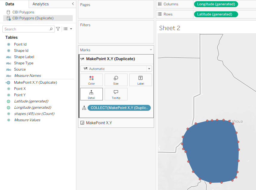Click the search magnifier icon
The image size is (256, 190).
coord(51,29)
